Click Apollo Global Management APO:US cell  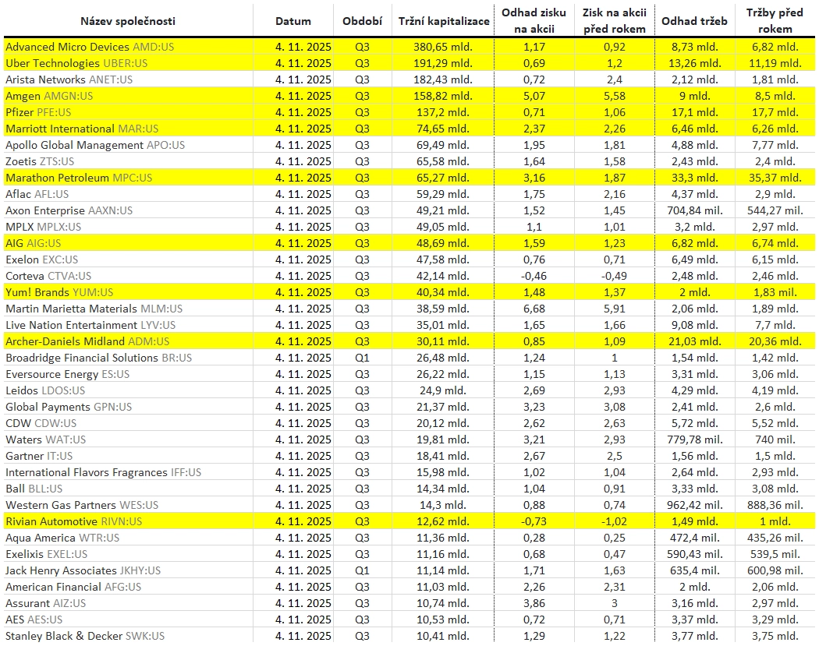click(95, 145)
